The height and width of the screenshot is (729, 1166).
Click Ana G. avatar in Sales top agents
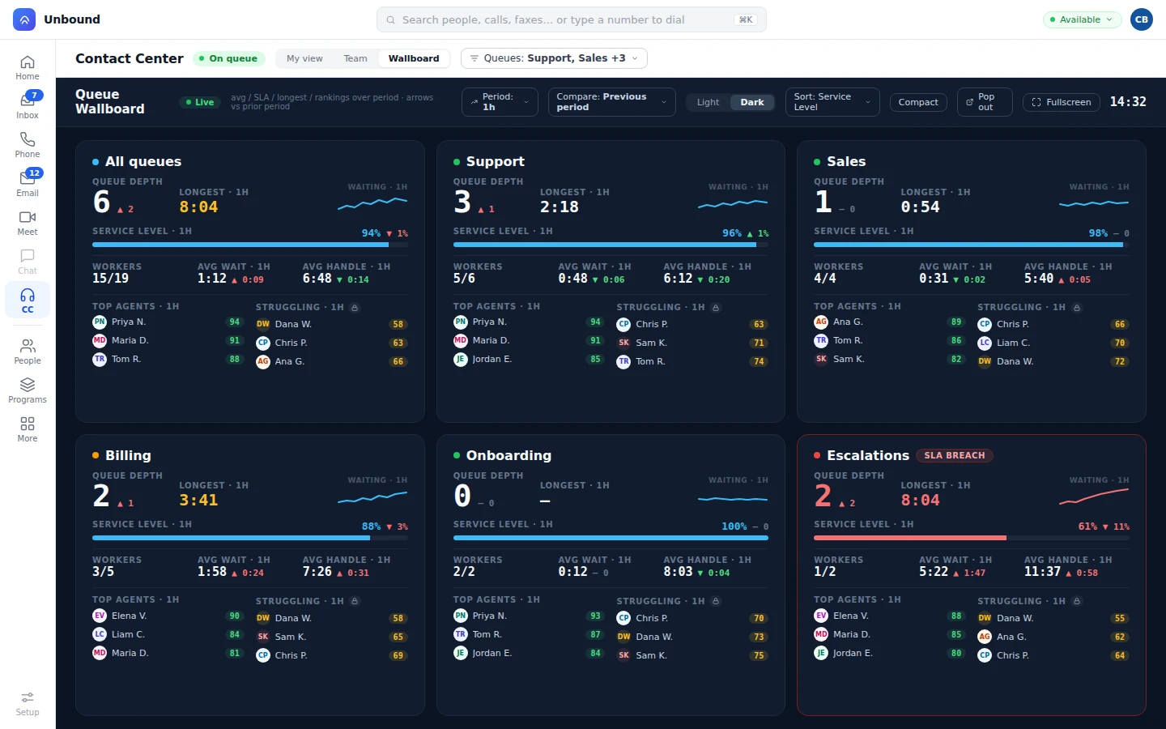point(821,322)
